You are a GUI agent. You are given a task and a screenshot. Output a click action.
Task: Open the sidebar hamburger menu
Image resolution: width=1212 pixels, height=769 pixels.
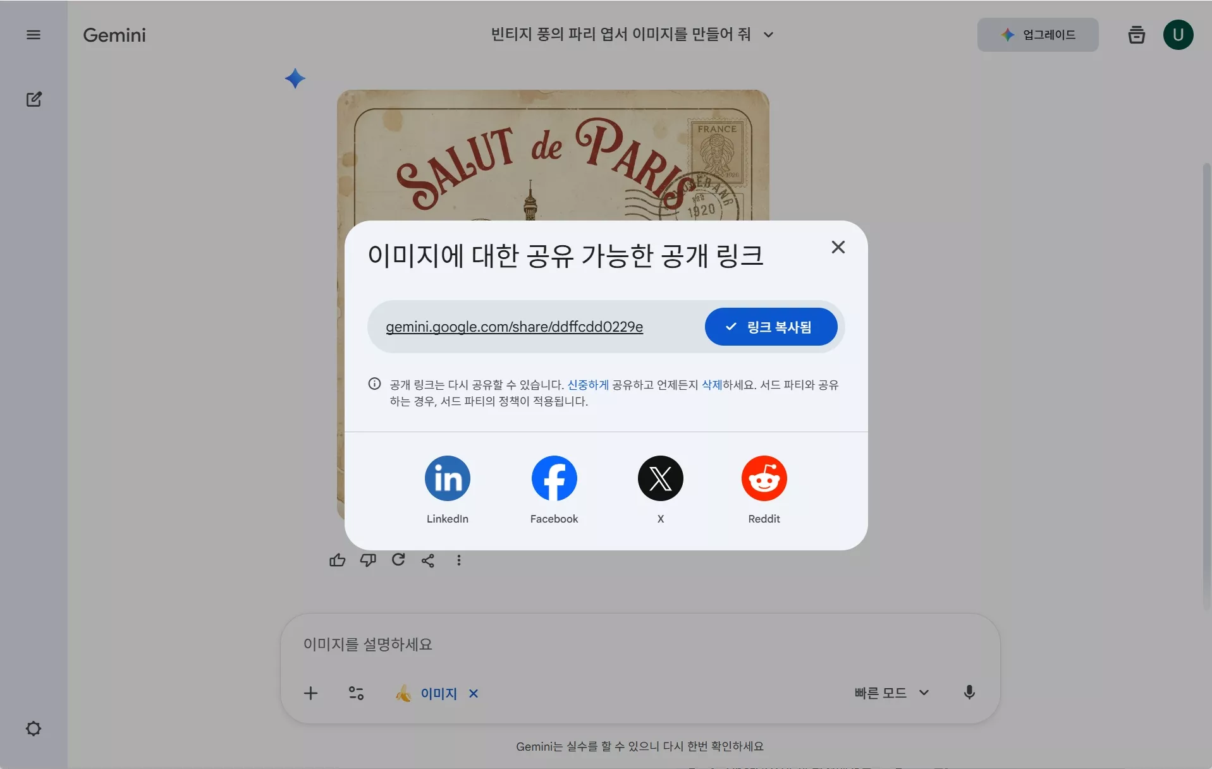click(34, 35)
